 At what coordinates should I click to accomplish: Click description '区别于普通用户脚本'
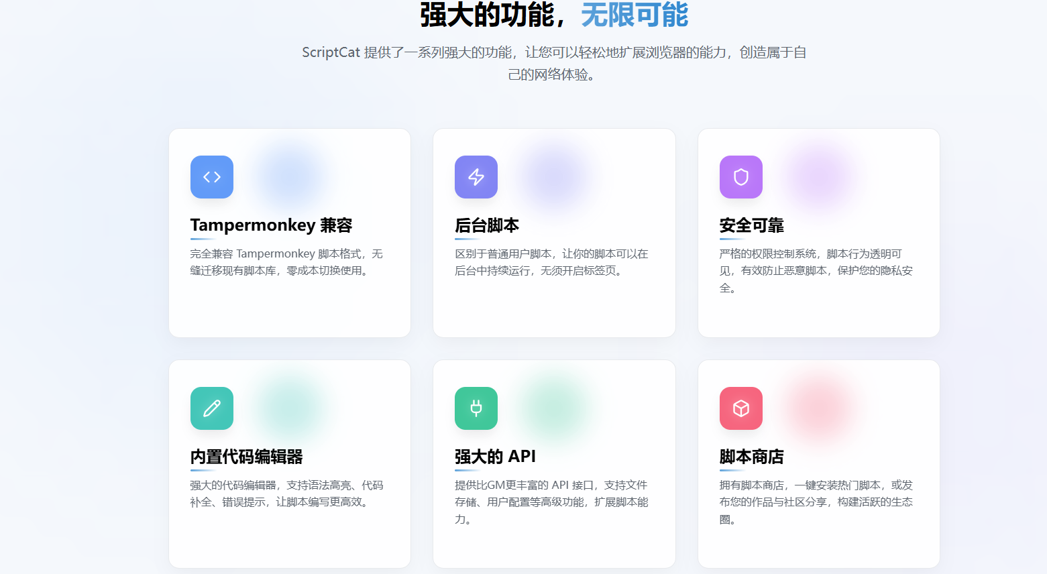click(x=551, y=262)
